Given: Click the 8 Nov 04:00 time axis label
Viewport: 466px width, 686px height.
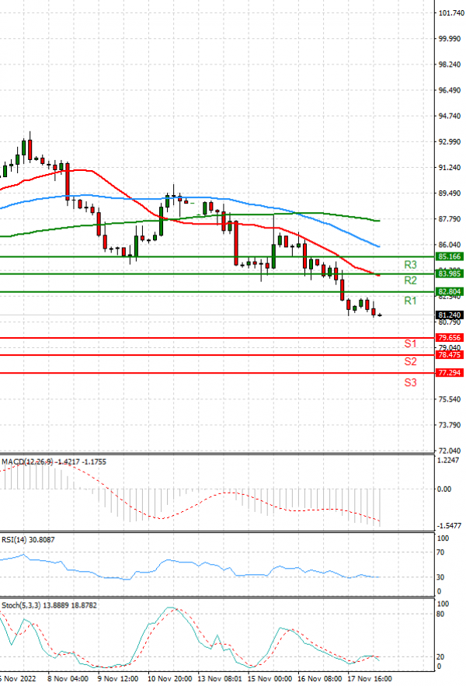Looking at the screenshot, I should [x=68, y=679].
